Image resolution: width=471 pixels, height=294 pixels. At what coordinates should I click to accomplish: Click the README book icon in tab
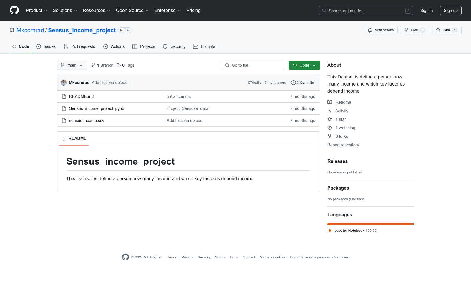64,138
